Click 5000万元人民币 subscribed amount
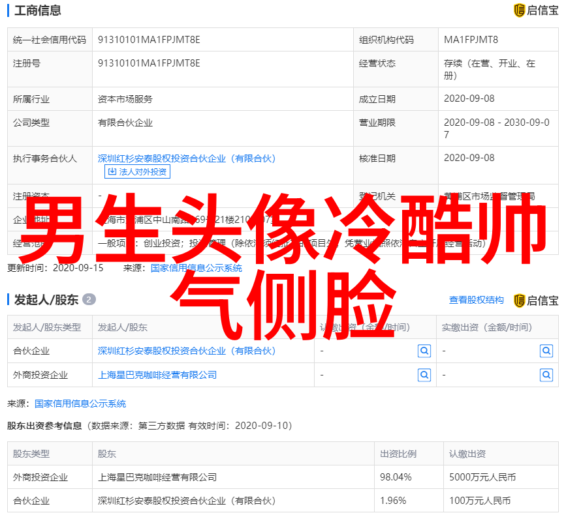Image resolution: width=566 pixels, height=515 pixels. point(482,477)
